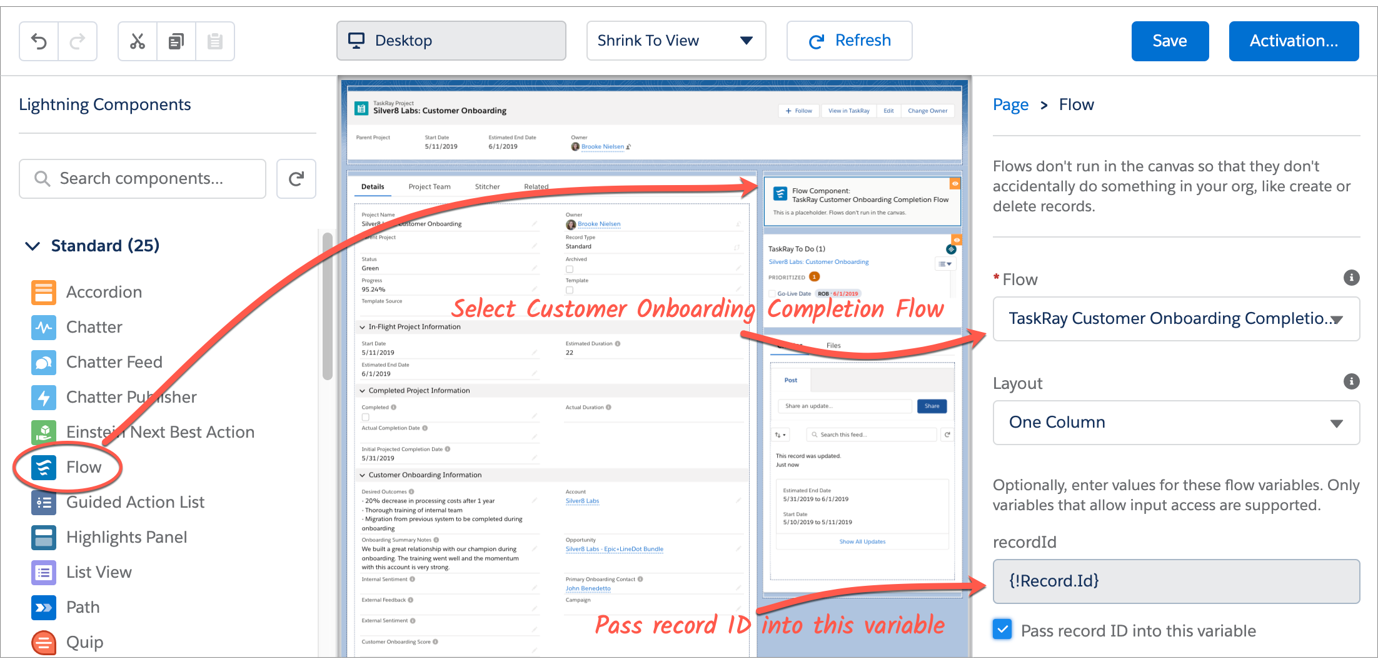Open feed sort options dropdown
This screenshot has height=664, width=1378.
(781, 435)
